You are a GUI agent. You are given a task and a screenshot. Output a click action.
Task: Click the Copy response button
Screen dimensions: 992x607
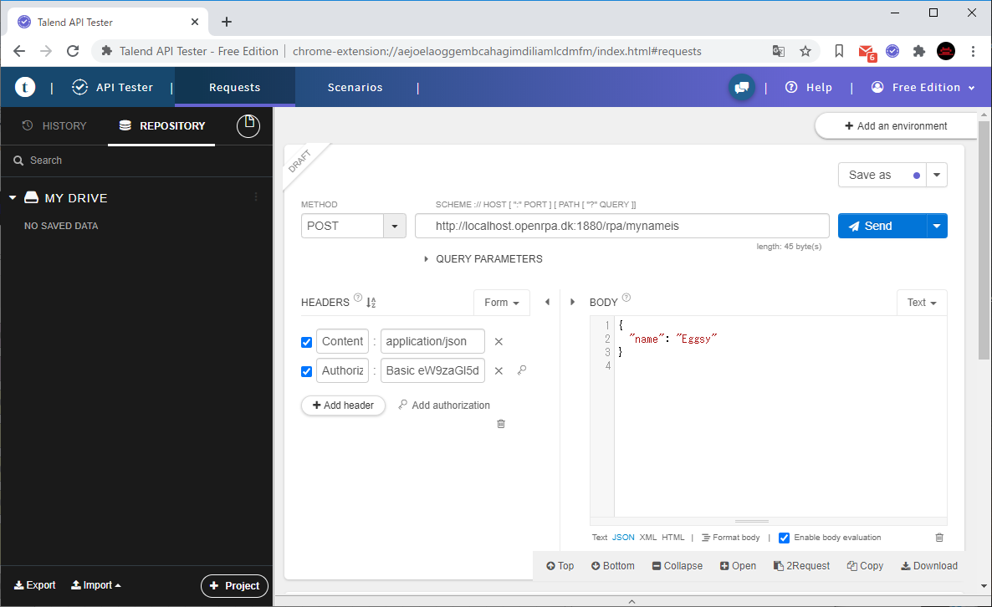[x=865, y=566]
